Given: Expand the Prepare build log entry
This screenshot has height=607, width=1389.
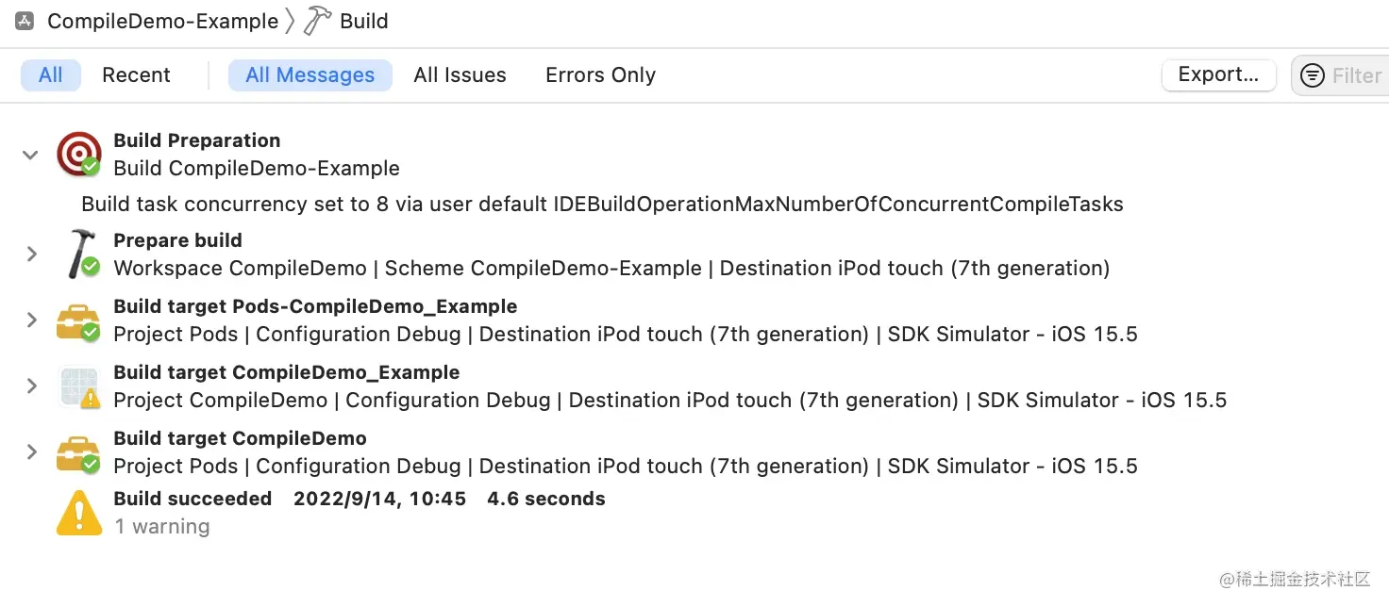Looking at the screenshot, I should 29,253.
